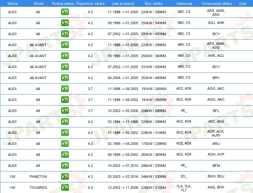Click the AQF, AUX, AUW engine code cell

click(216, 133)
